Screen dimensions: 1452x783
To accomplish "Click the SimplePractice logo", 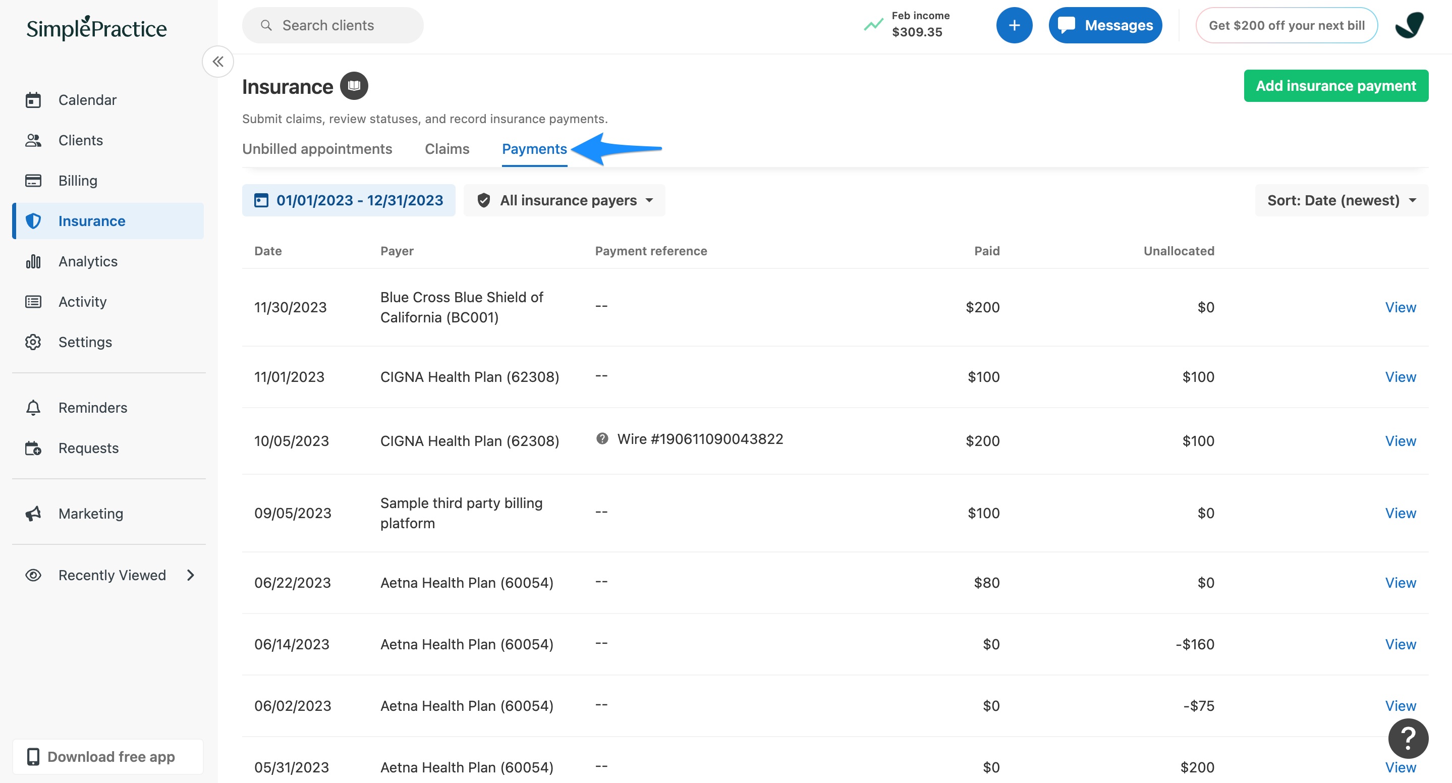I will coord(96,28).
